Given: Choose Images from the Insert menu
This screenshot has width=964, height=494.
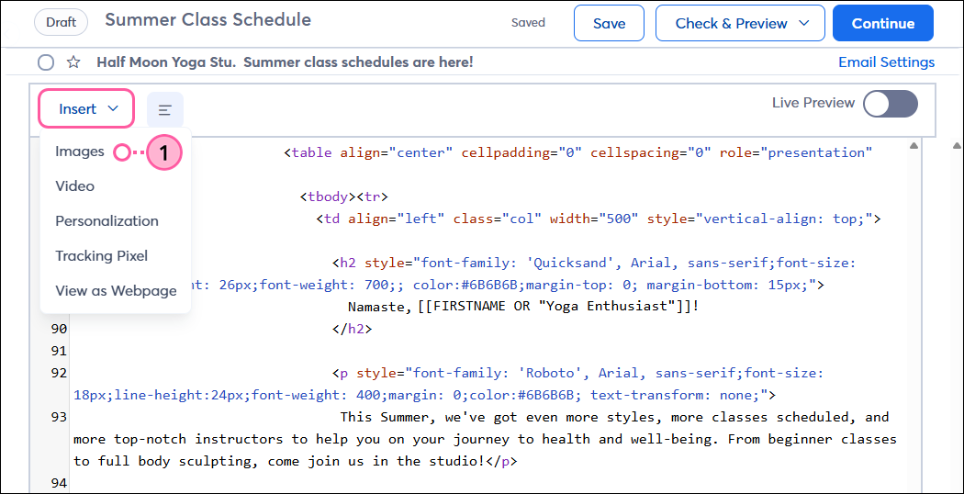Looking at the screenshot, I should [80, 152].
